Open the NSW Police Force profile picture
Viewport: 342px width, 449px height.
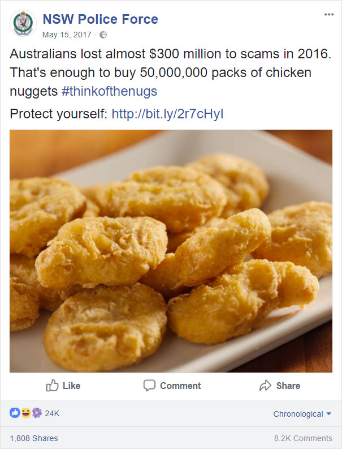[23, 23]
